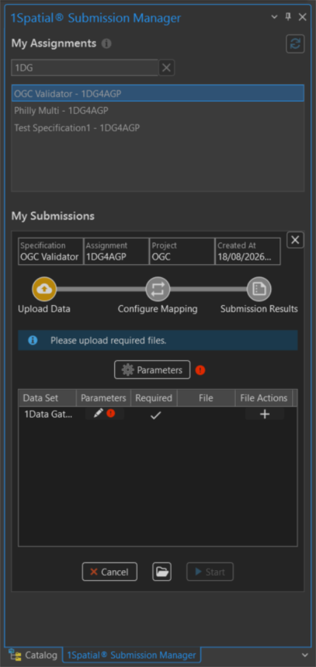Open the folder browse button
The height and width of the screenshot is (667, 316).
point(162,572)
